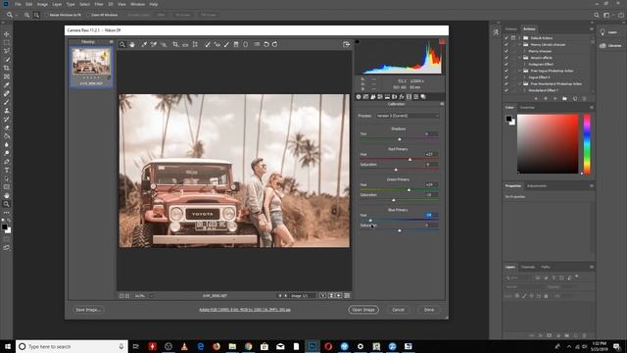This screenshot has width=627, height=353.
Task: Select Photoshop Type tool in left toolbar
Action: point(7,171)
